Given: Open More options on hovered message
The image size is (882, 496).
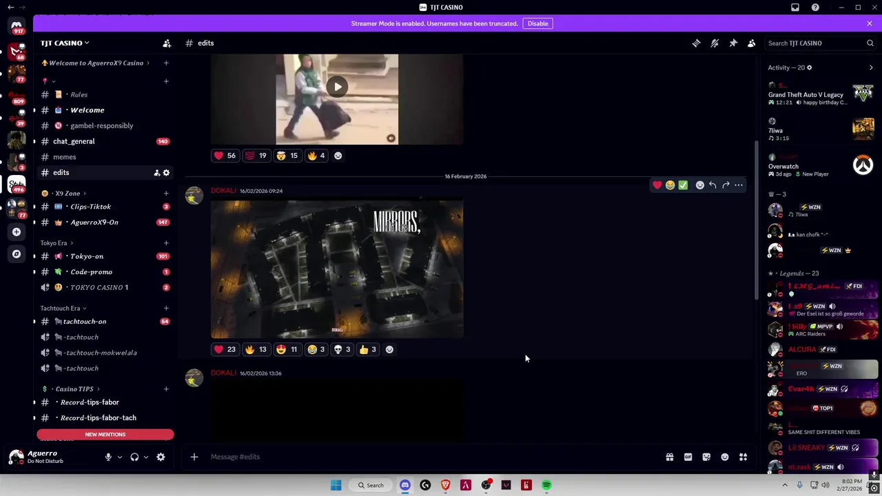Looking at the screenshot, I should point(739,185).
